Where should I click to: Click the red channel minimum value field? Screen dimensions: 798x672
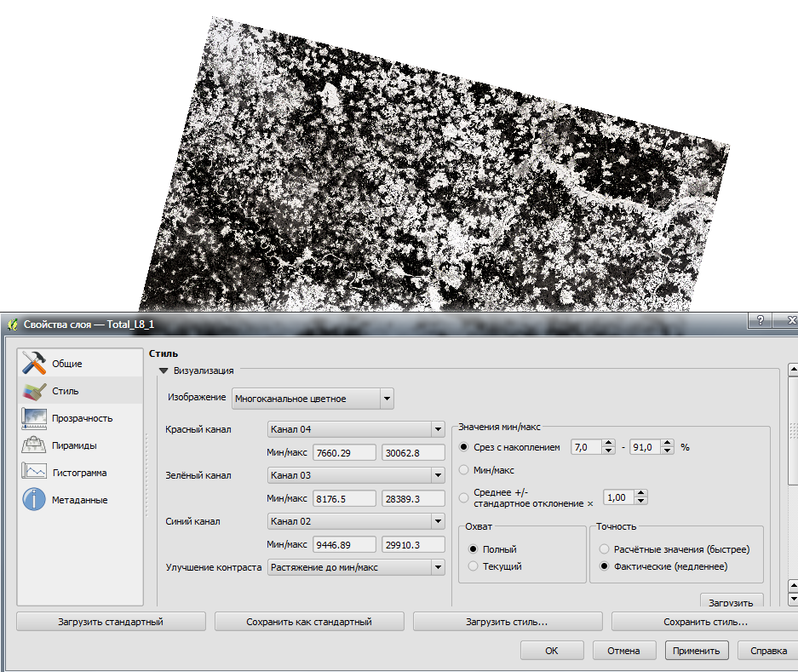coord(344,452)
